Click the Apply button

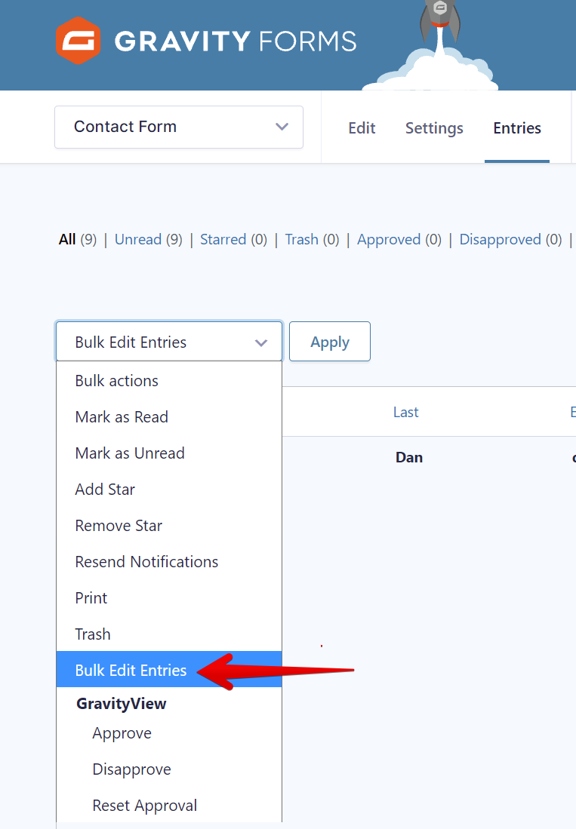click(330, 342)
